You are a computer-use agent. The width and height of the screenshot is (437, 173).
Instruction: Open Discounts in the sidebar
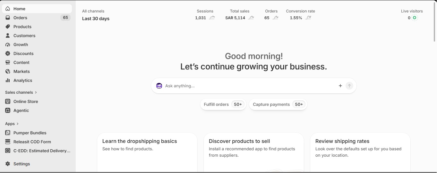[37, 53]
